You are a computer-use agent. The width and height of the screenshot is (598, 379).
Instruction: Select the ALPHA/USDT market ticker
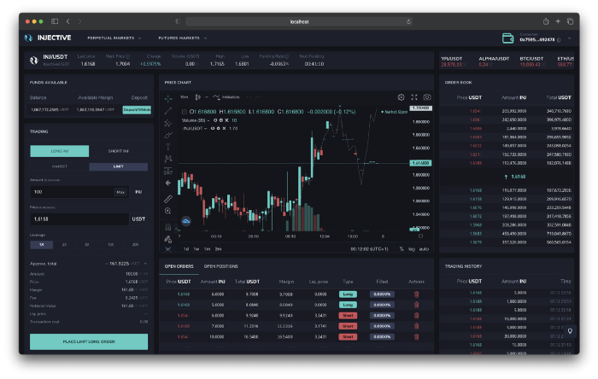[494, 61]
